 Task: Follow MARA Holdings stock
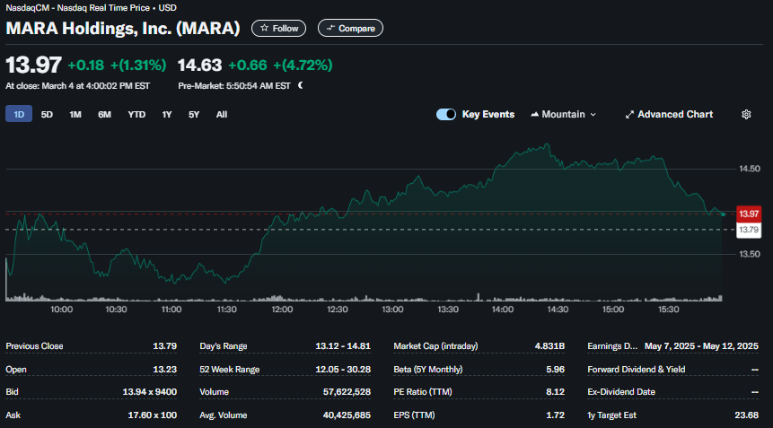[278, 28]
